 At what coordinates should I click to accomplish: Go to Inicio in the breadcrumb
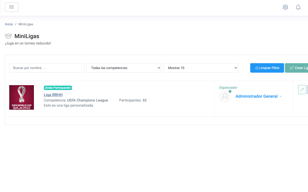9,24
